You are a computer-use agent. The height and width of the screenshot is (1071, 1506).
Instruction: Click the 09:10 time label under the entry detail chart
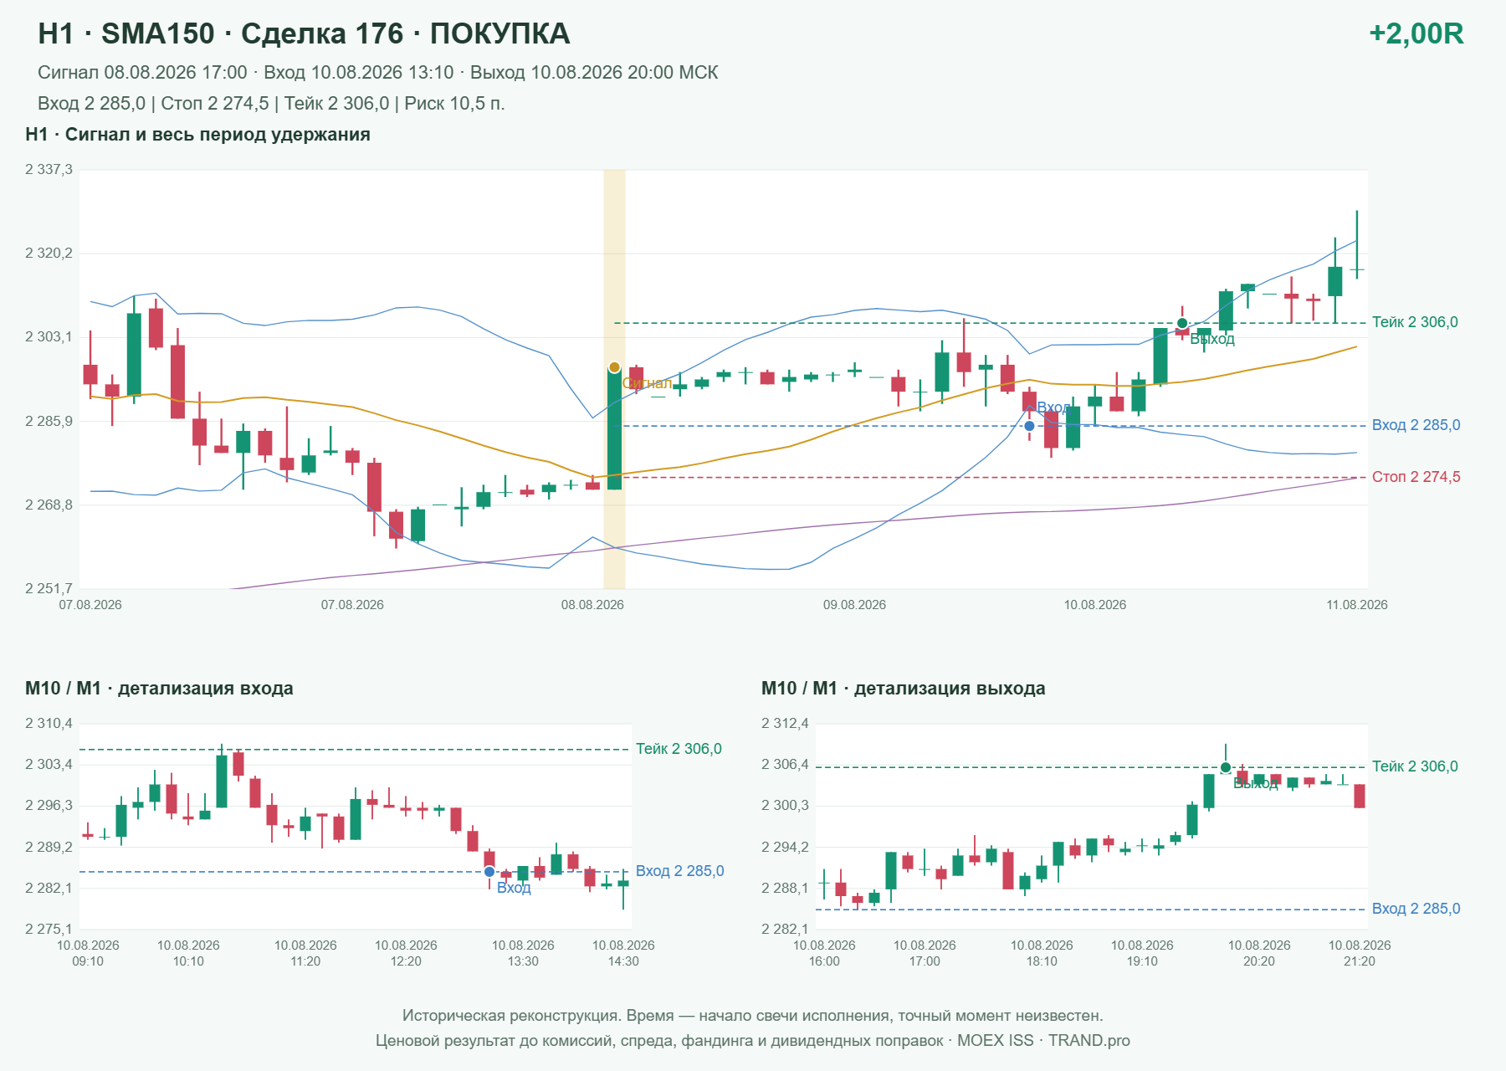pos(88,961)
